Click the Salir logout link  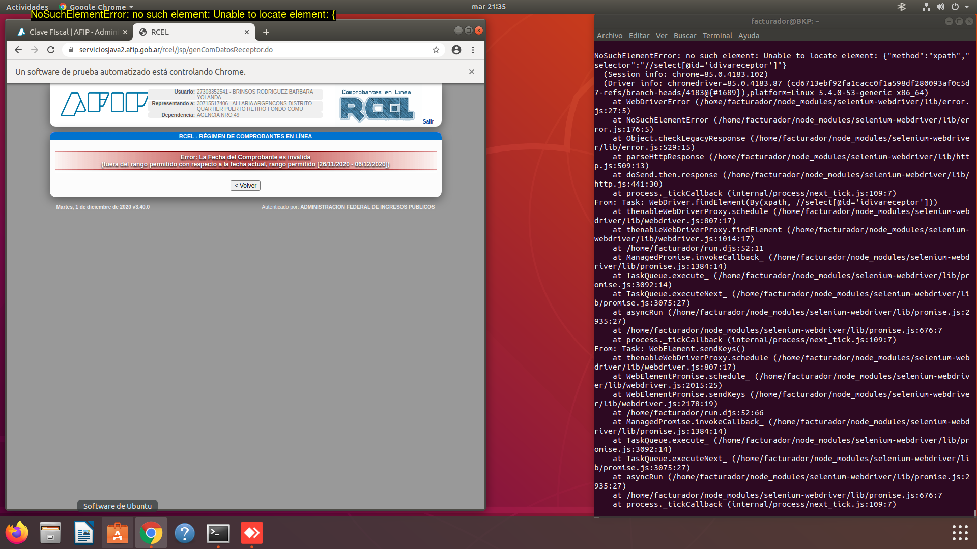tap(428, 121)
